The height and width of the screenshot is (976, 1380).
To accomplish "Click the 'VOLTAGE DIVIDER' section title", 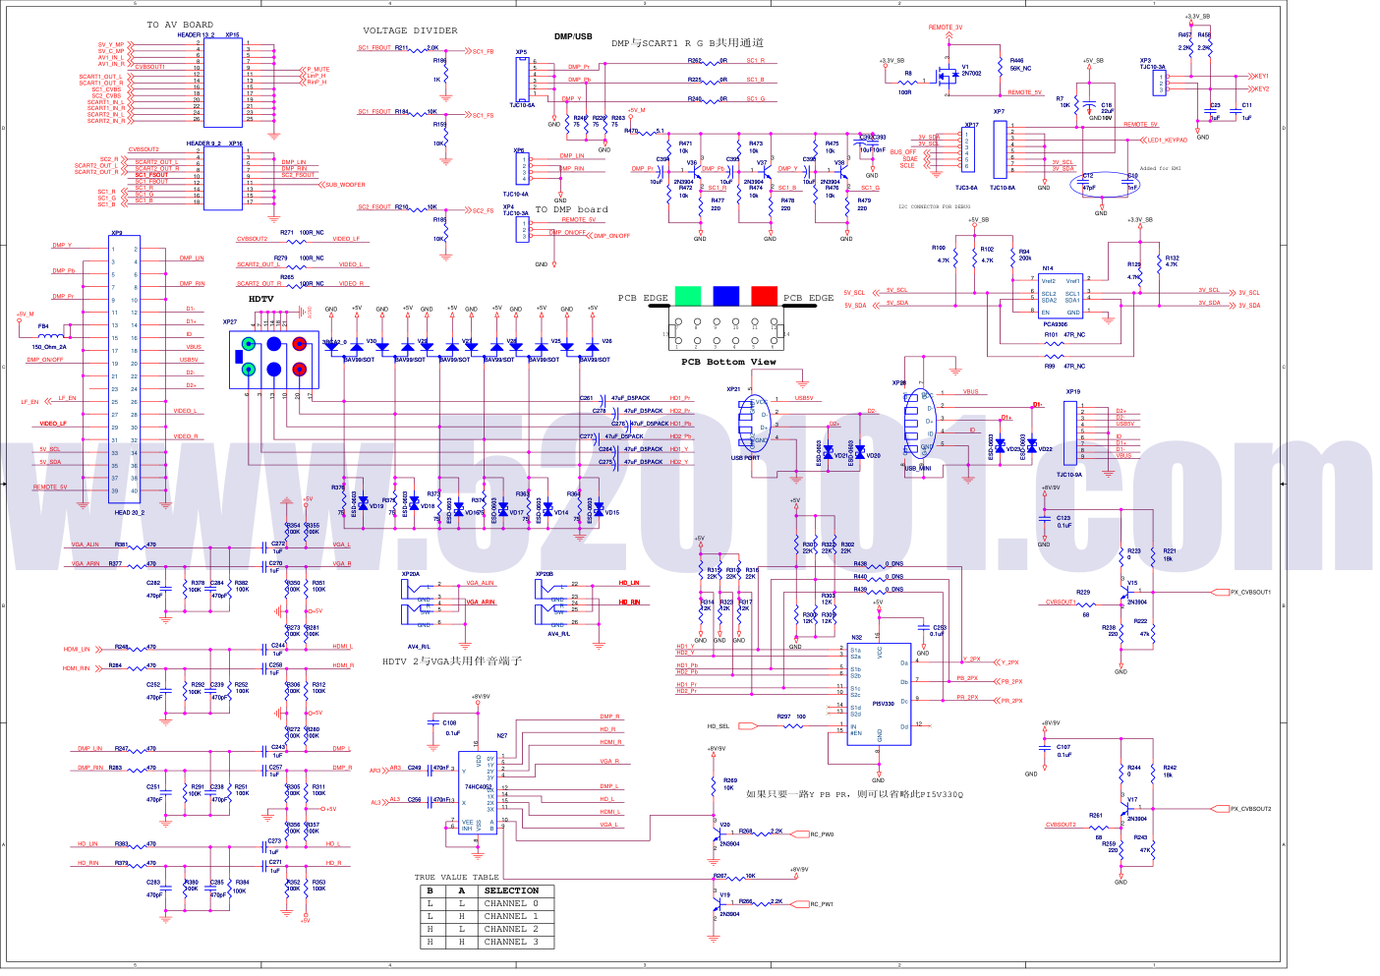I will (x=410, y=30).
